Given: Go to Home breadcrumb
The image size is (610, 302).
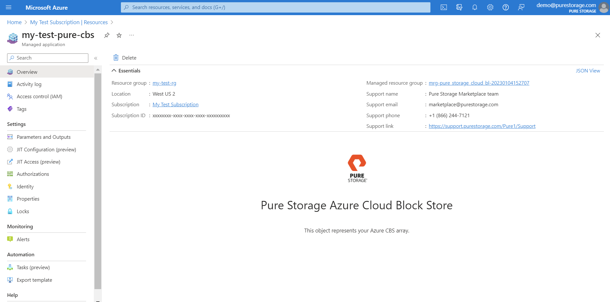Looking at the screenshot, I should point(14,22).
